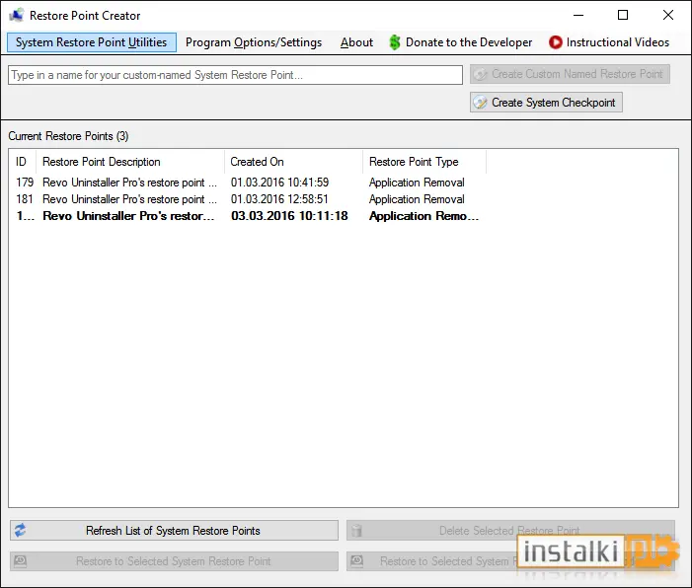Focus the custom restore point name field
Screen dimensions: 692x588
click(x=235, y=75)
